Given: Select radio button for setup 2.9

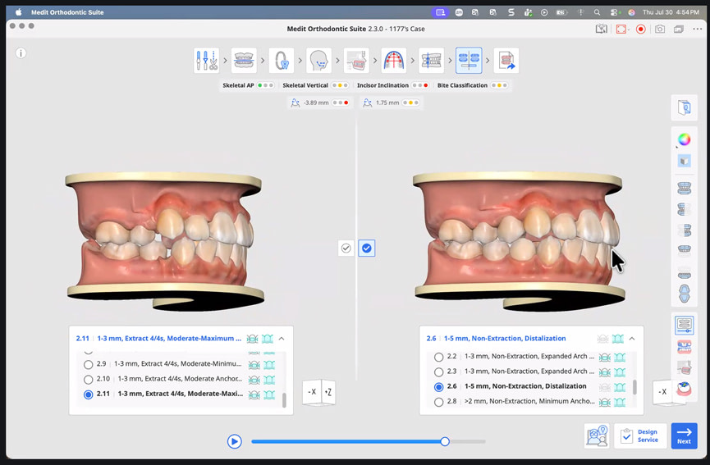Looking at the screenshot, I should (89, 364).
